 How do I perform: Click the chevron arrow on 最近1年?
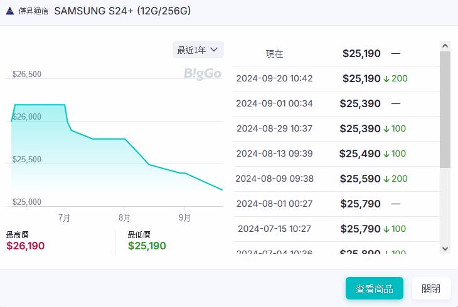click(214, 49)
